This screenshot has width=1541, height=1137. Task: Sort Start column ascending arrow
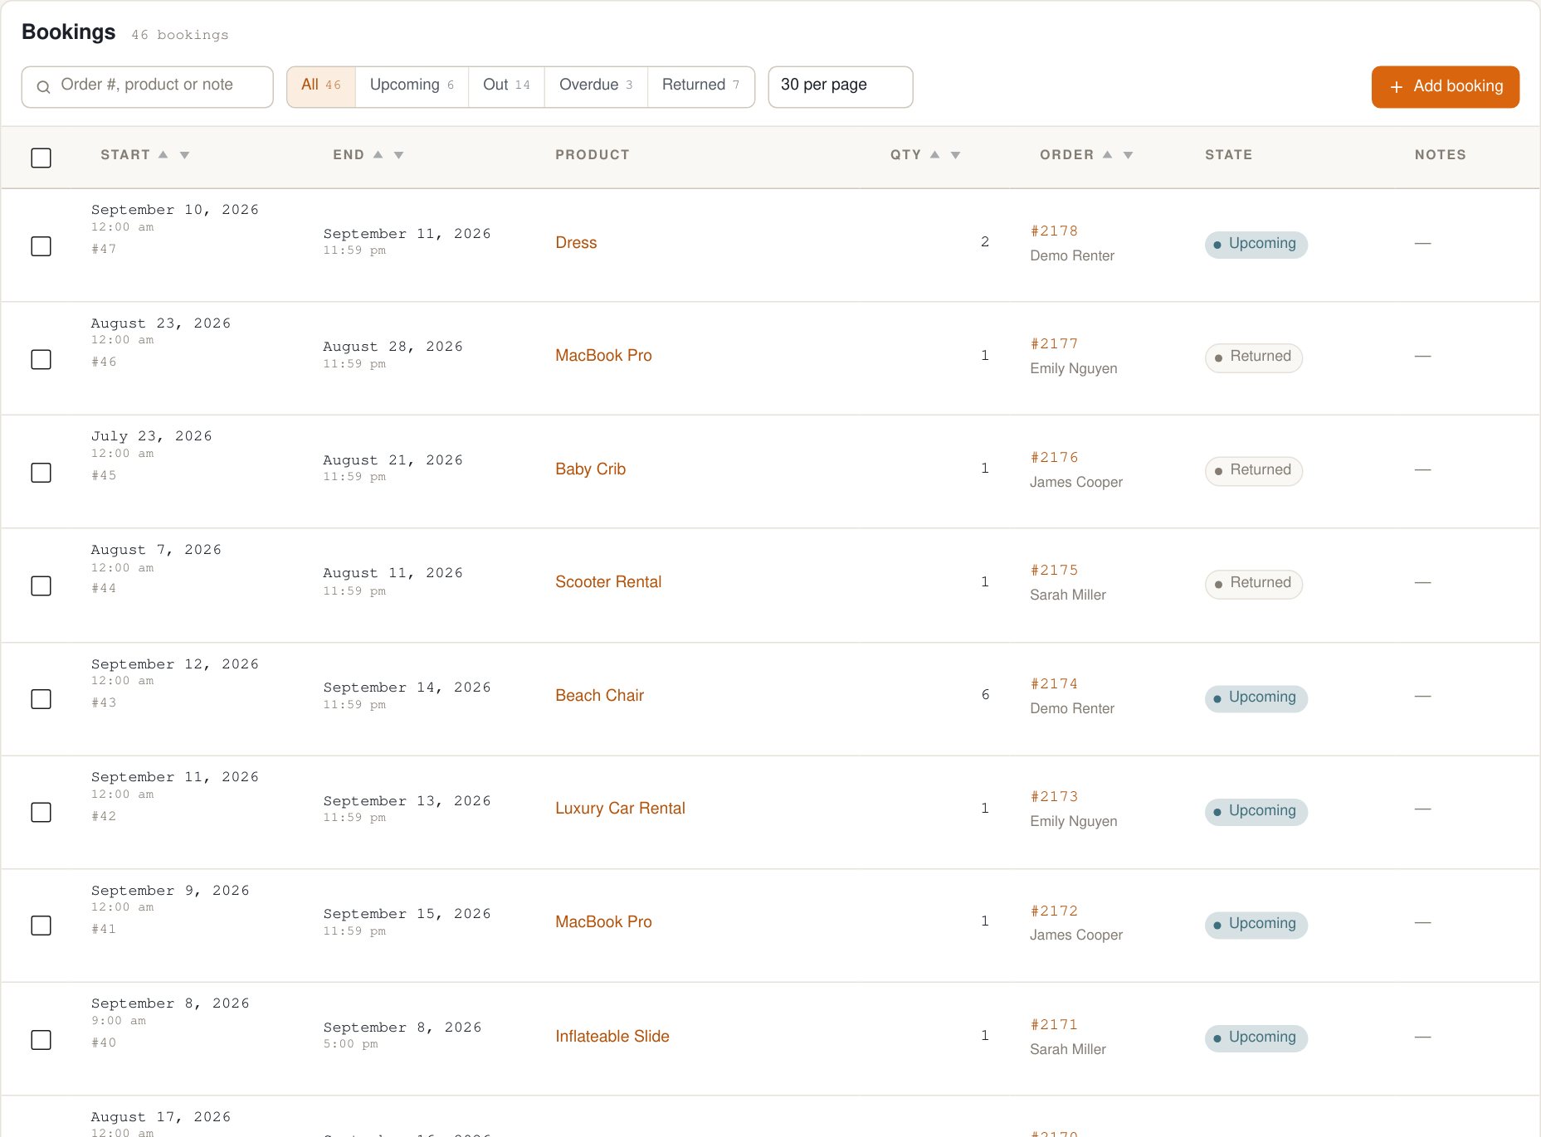coord(163,155)
